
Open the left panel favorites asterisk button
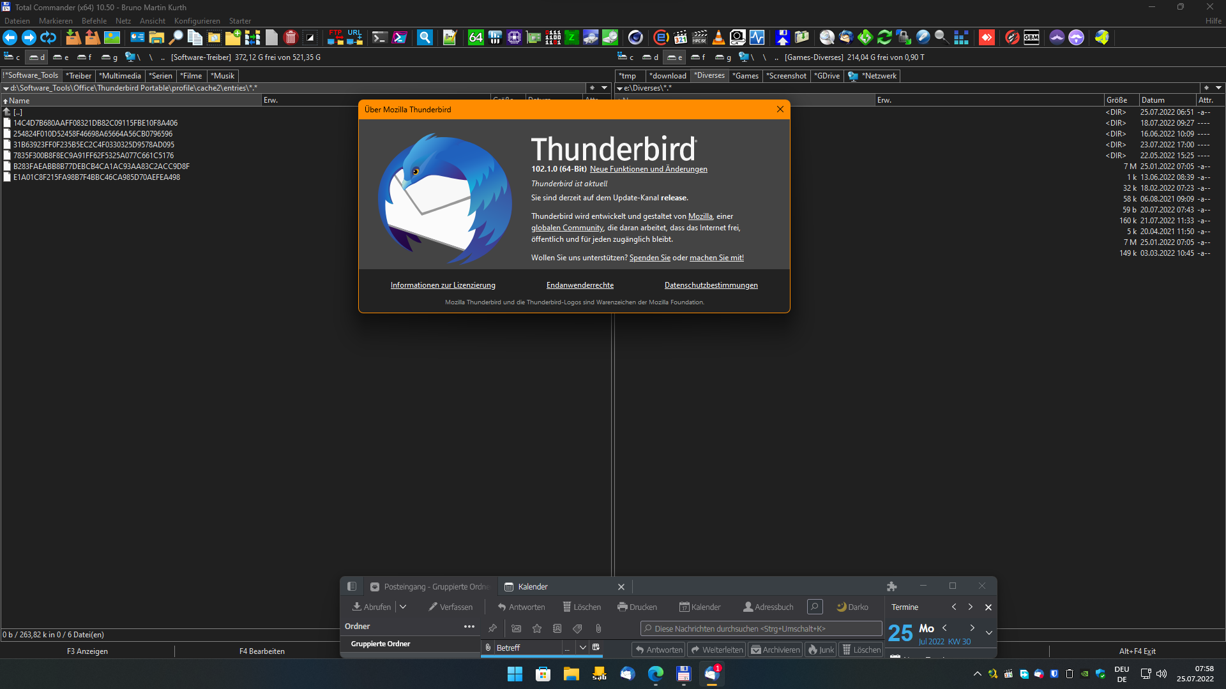[x=592, y=88]
